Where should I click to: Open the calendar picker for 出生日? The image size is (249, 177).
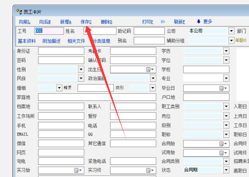(149, 69)
